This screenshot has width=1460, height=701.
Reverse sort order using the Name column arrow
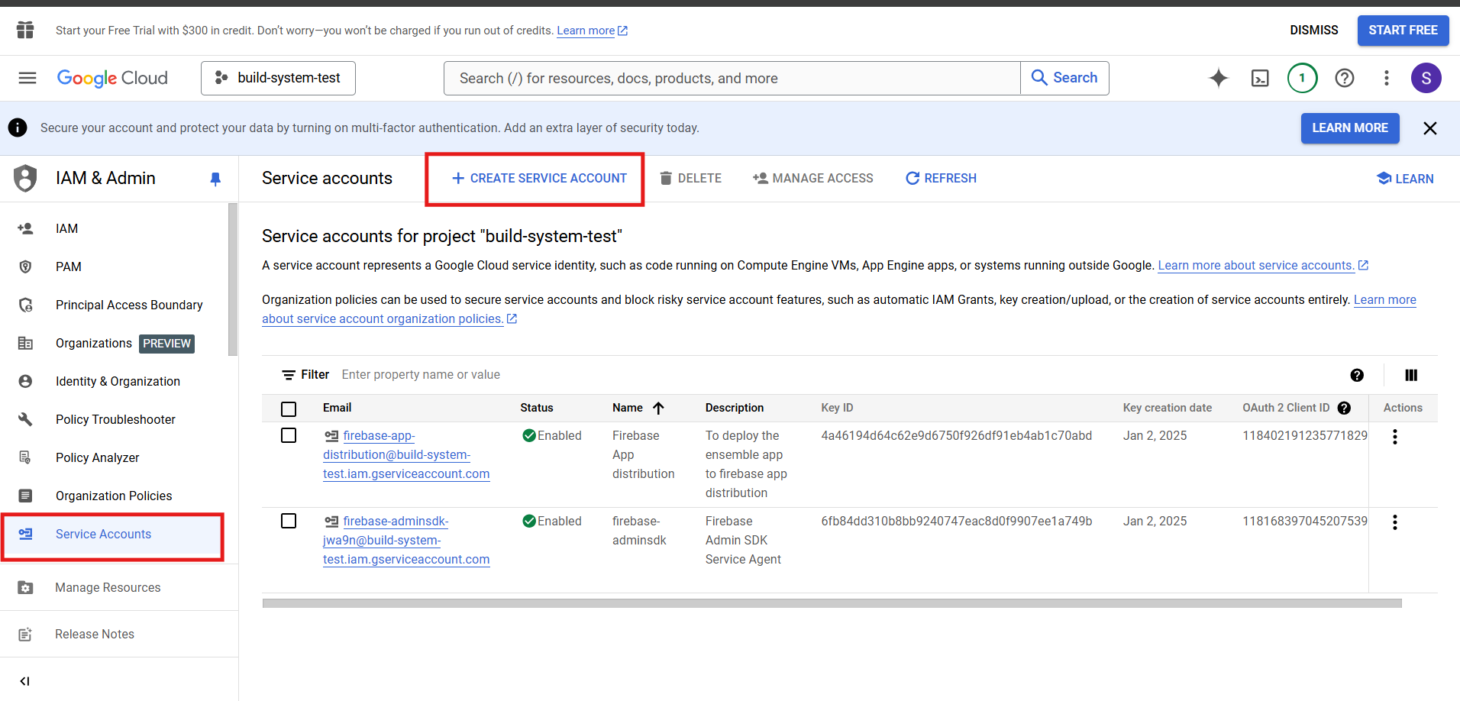[x=659, y=408]
